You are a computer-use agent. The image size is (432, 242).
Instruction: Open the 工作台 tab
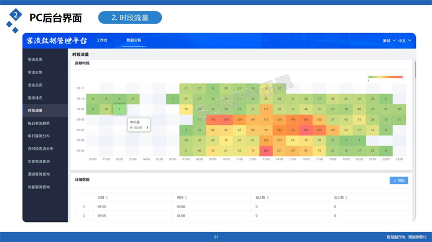[101, 41]
